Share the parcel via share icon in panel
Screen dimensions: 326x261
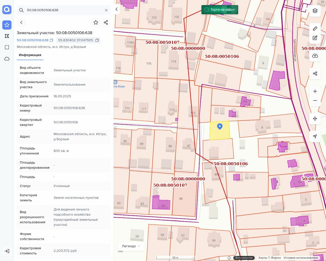click(106, 22)
